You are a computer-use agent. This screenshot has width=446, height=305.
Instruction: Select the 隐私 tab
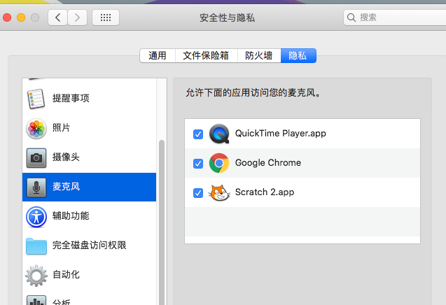click(x=298, y=55)
